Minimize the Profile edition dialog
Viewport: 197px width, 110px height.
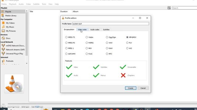point(133,18)
